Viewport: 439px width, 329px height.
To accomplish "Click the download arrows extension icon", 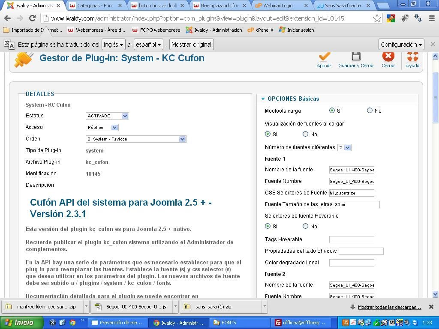I will point(418,18).
